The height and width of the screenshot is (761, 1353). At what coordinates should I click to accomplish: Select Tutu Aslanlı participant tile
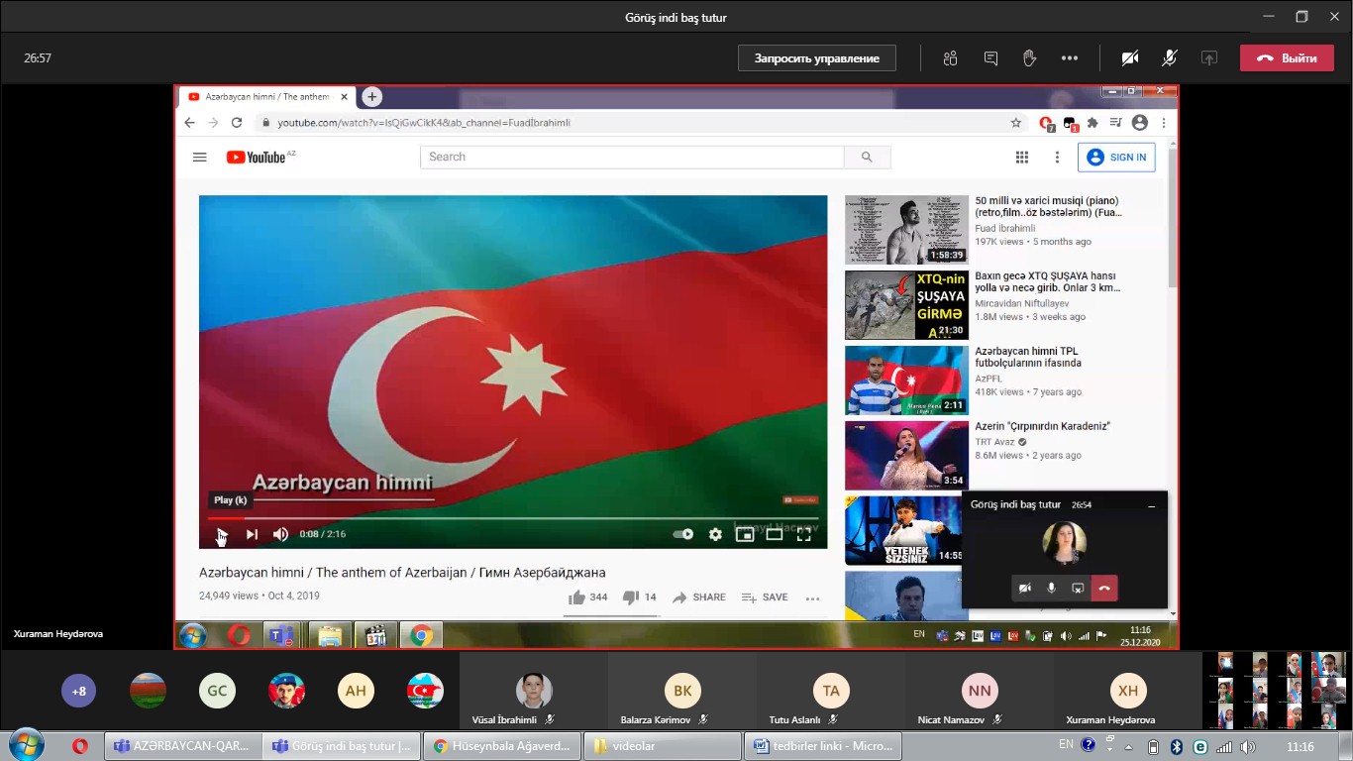[x=831, y=692]
